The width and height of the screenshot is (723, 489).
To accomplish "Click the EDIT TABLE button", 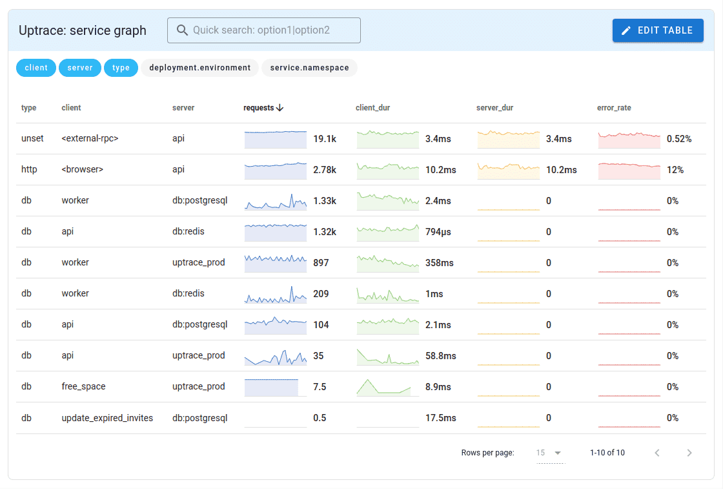I will click(658, 30).
